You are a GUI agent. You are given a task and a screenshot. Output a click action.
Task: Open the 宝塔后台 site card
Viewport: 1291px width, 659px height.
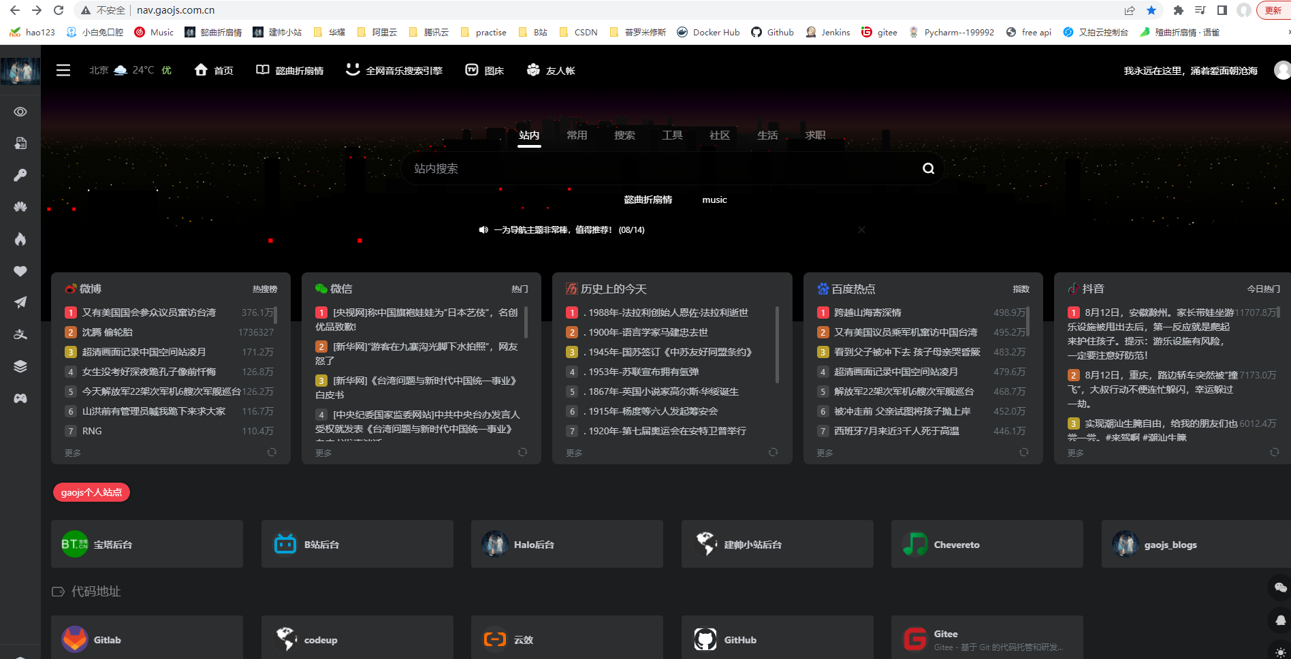coord(147,544)
